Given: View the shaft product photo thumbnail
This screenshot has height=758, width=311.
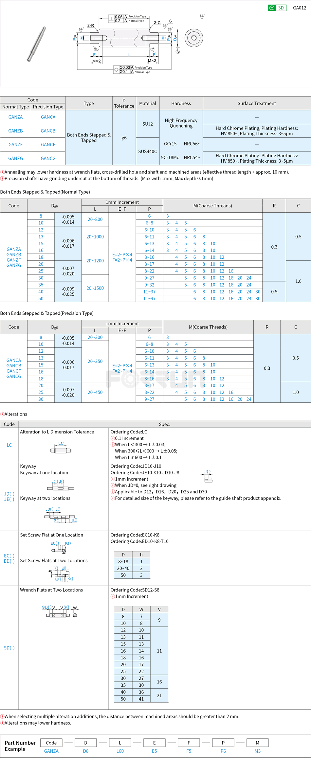Looking at the screenshot, I should 36,44.
